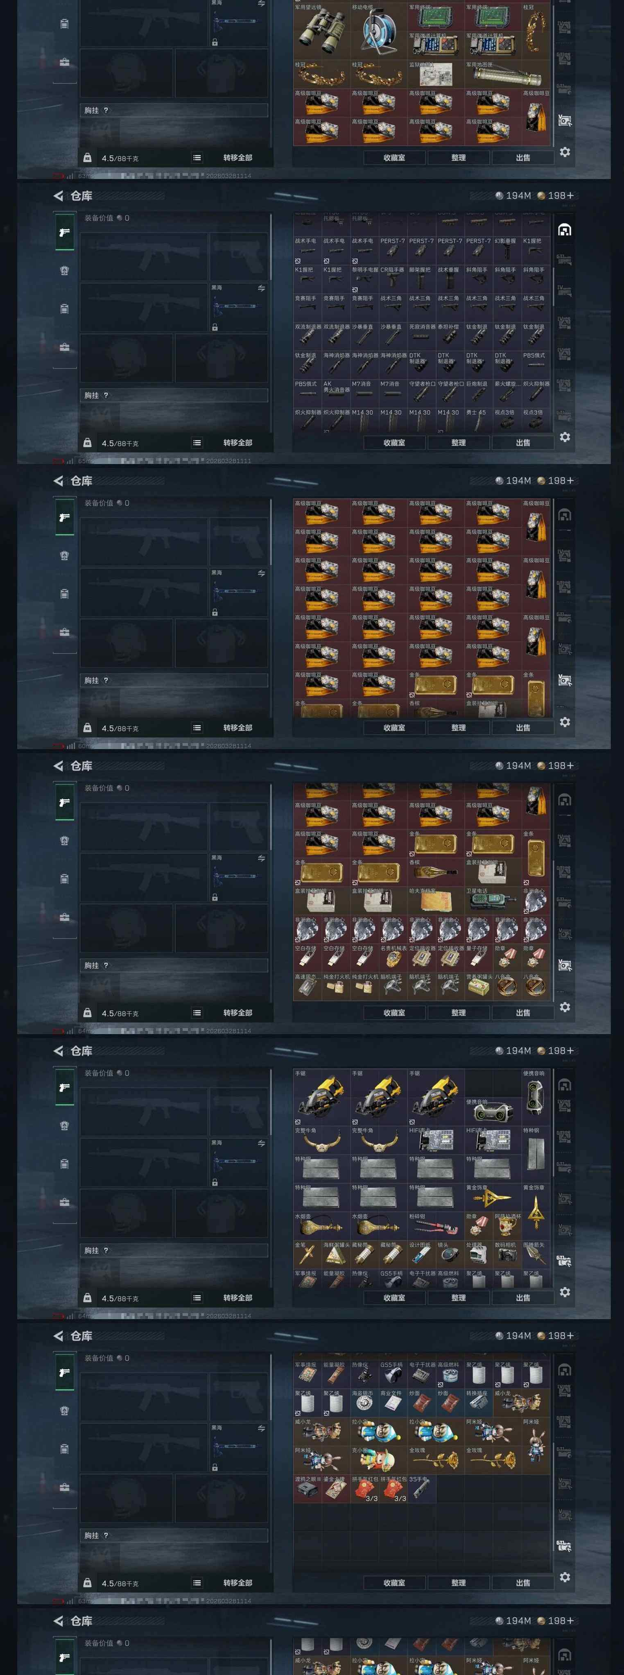Click the 粉碎钳 red pliers item
This screenshot has width=624, height=1675.
[x=436, y=1226]
